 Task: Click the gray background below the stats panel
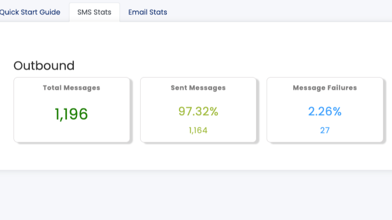pos(187,196)
